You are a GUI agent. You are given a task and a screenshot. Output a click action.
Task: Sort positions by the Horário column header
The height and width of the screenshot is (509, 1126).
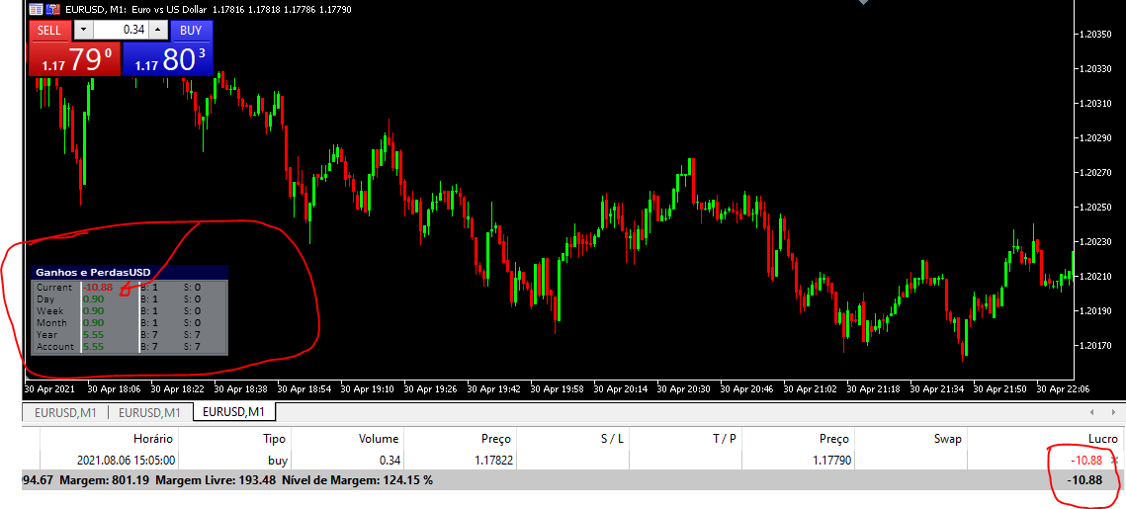point(153,439)
